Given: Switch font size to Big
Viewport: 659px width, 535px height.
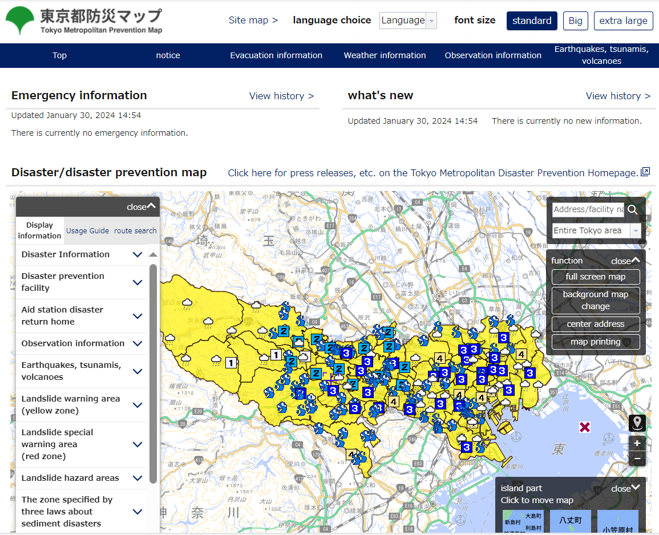Looking at the screenshot, I should [x=575, y=21].
